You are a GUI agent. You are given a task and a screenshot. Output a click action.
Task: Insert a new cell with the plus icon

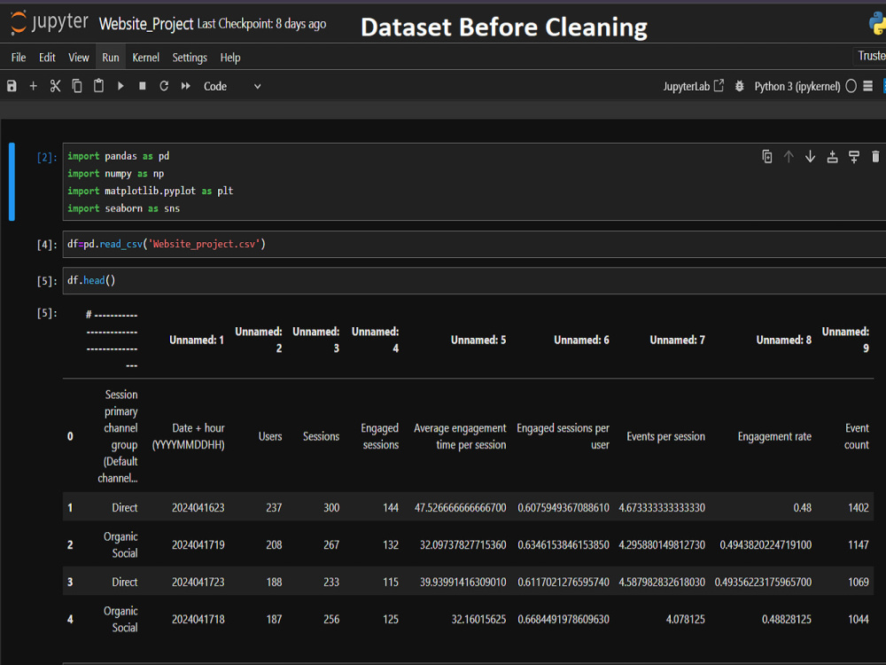coord(34,86)
